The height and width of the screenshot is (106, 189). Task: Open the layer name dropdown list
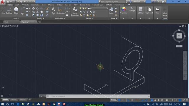[x=107, y=9]
